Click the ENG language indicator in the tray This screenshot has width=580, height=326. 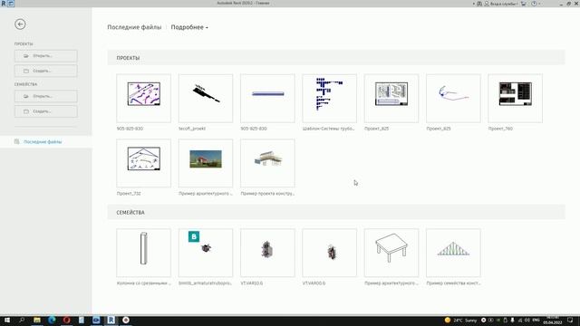tap(536, 320)
